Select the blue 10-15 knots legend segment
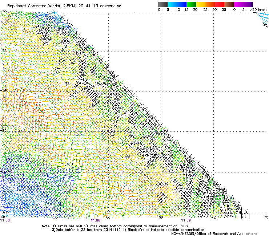 tap(182, 4)
